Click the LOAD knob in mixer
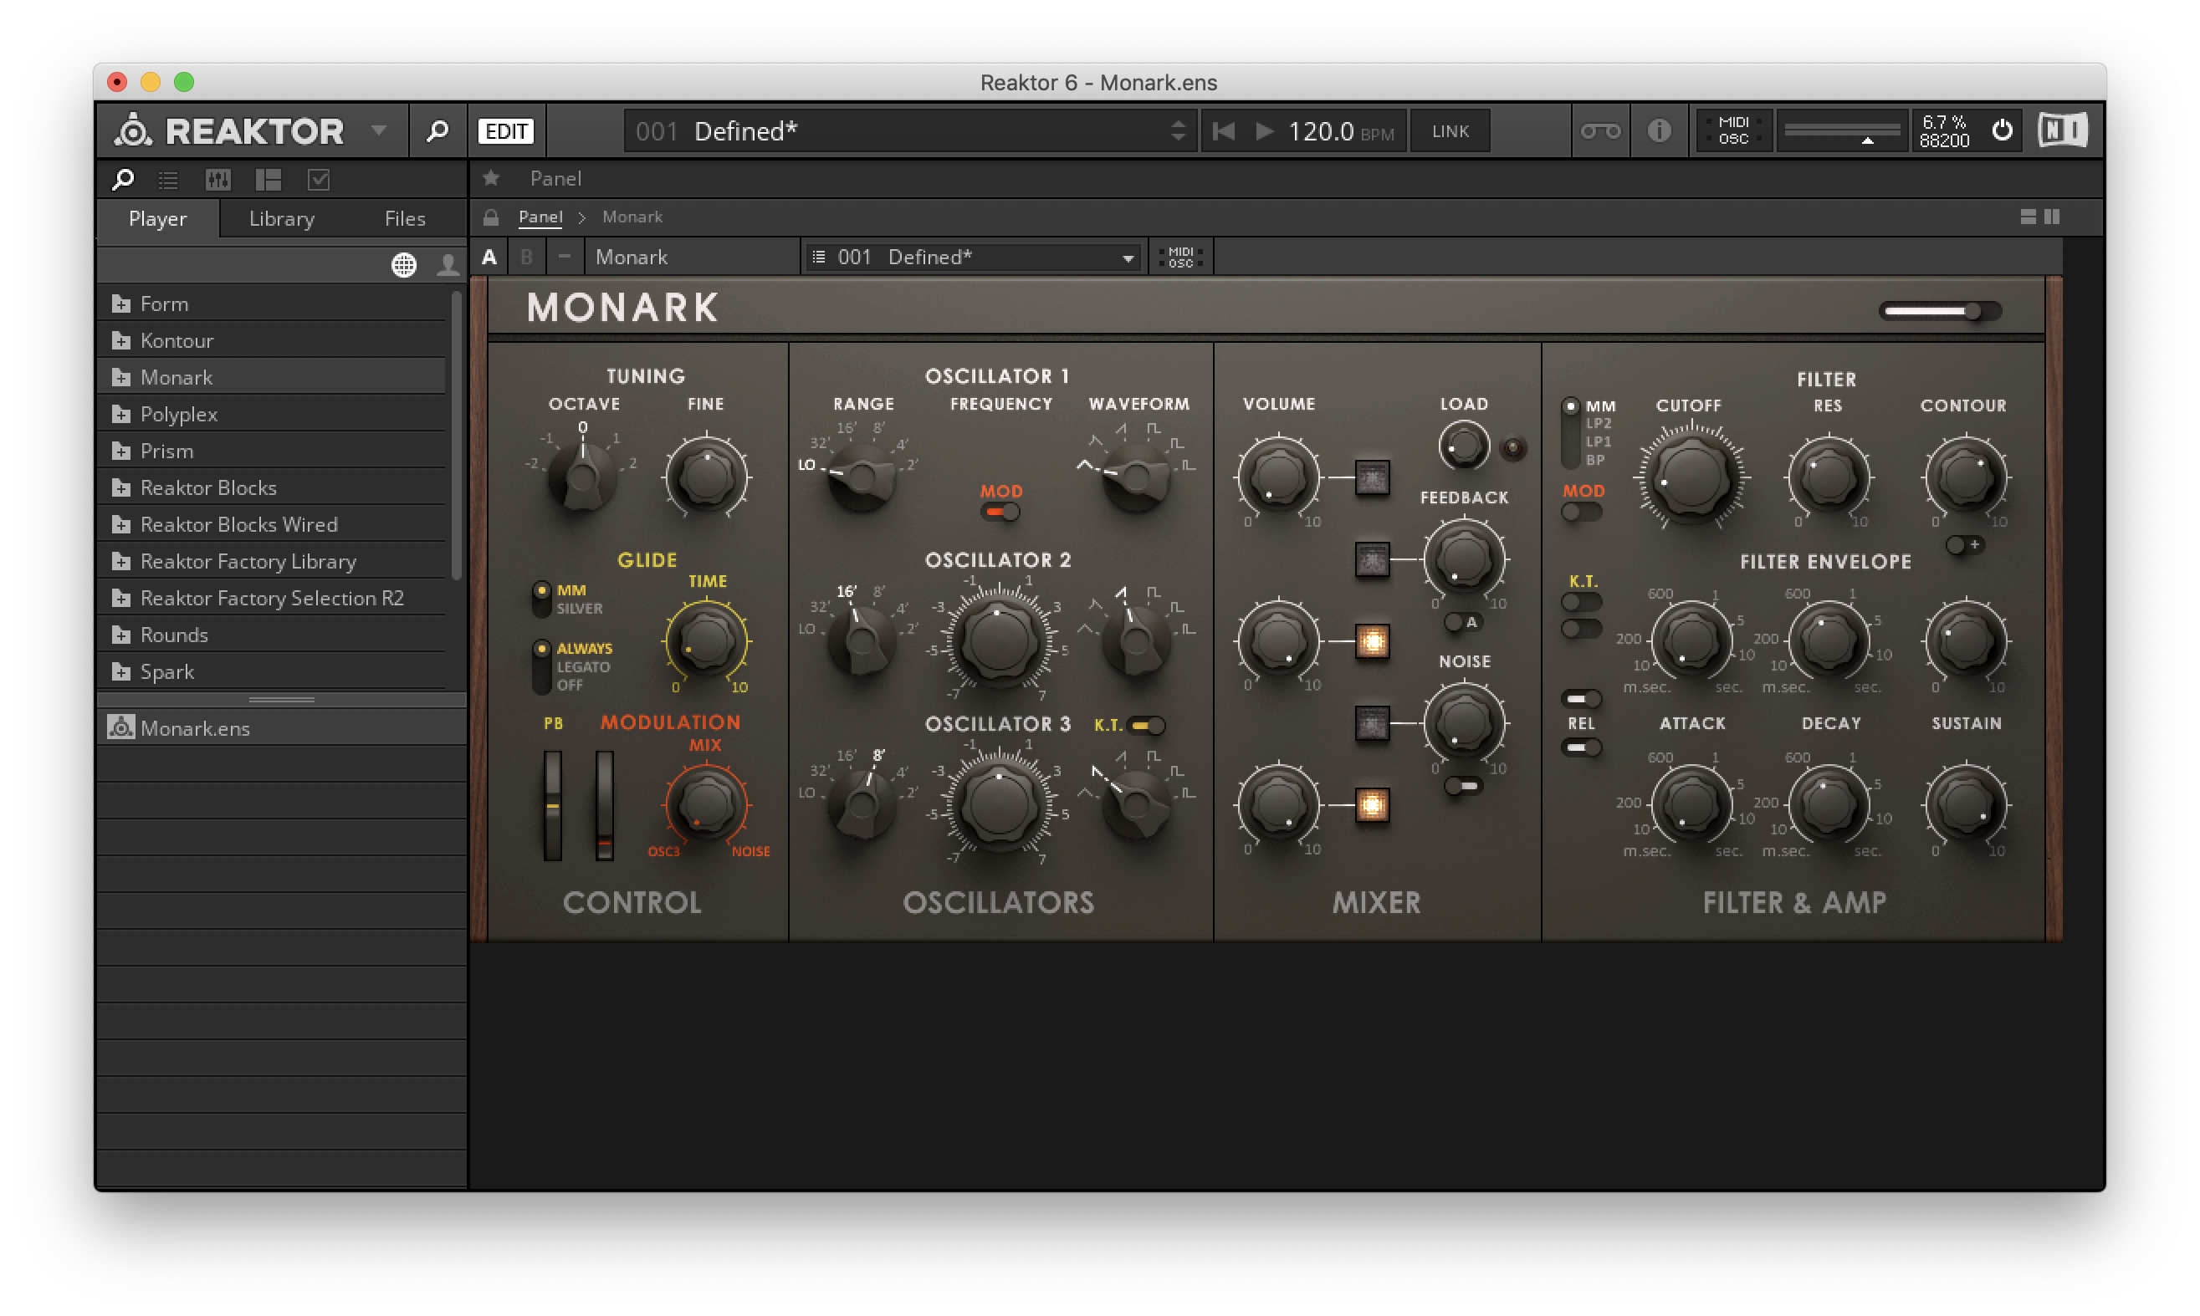Screen dimensions: 2200x1316 1463,445
